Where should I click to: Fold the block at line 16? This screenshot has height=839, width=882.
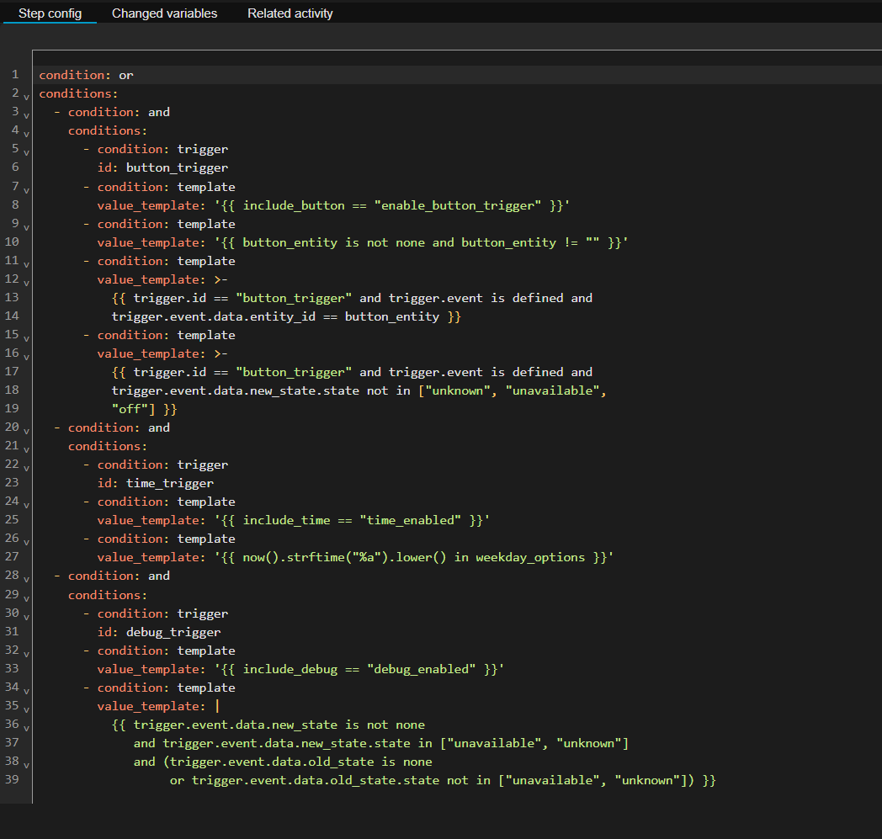click(x=26, y=357)
